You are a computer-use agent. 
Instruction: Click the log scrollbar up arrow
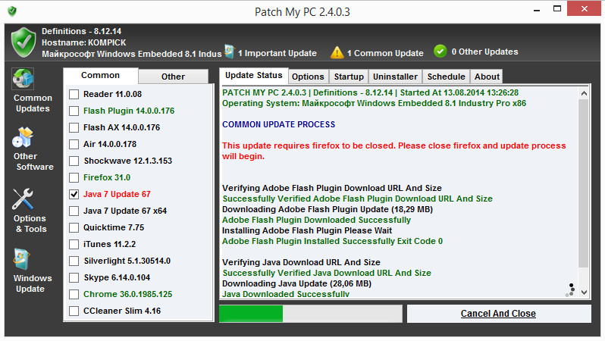click(584, 93)
